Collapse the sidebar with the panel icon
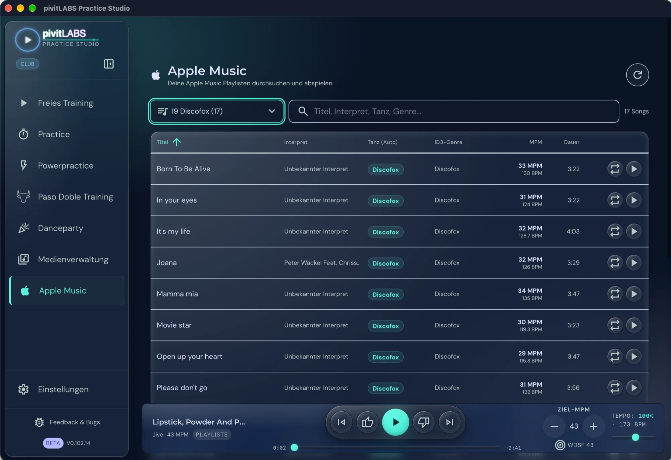Viewport: 671px width, 460px height. (x=109, y=64)
